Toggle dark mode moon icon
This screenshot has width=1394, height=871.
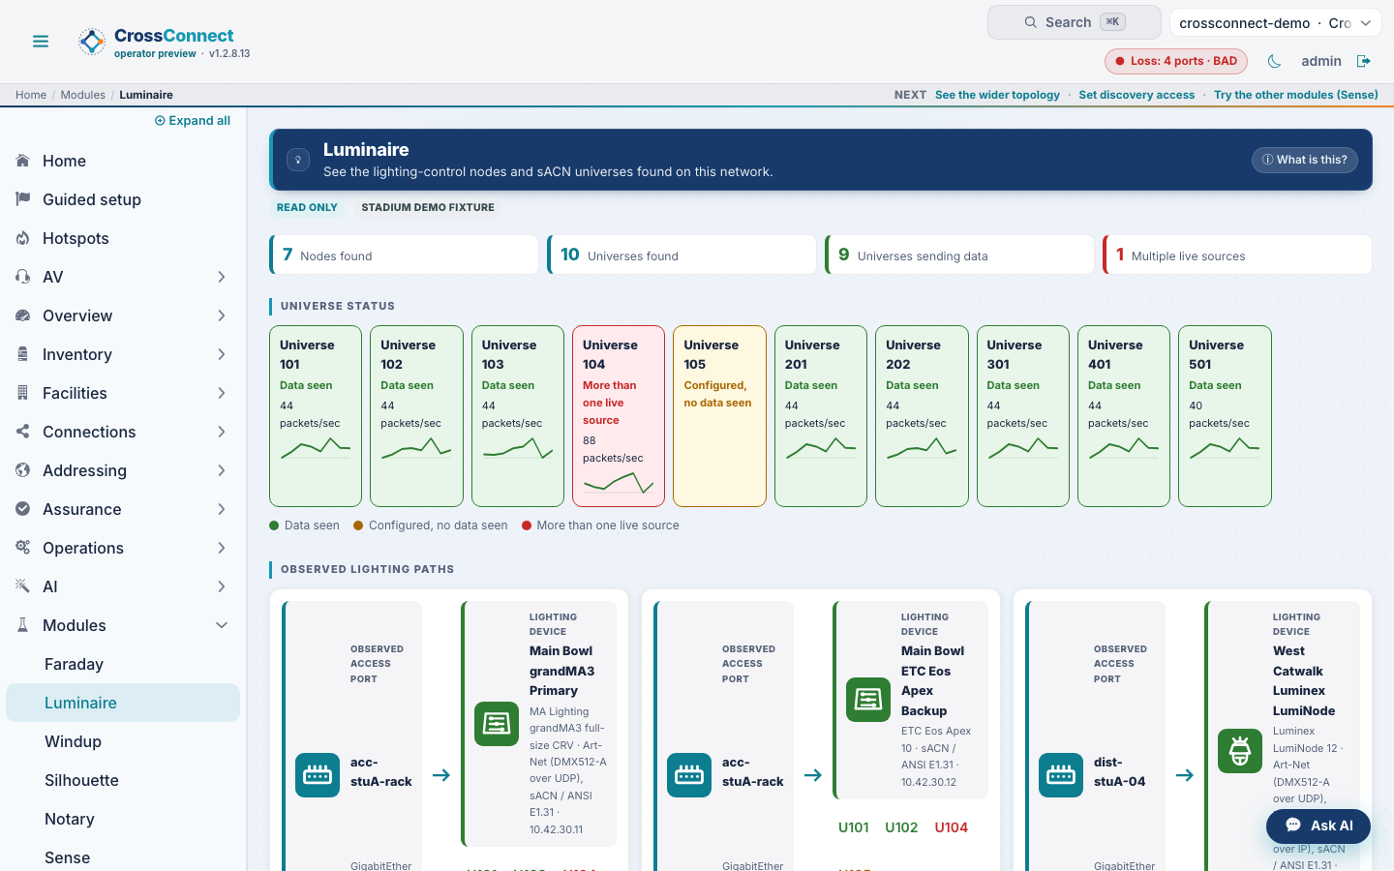tap(1274, 61)
